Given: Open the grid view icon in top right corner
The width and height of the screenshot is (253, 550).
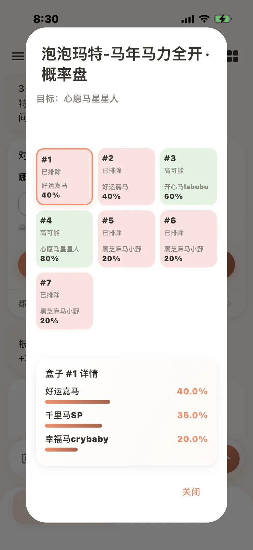Looking at the screenshot, I should coord(232,56).
